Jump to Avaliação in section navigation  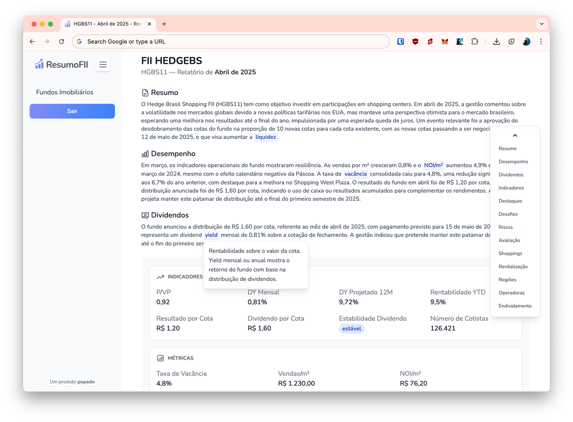509,240
